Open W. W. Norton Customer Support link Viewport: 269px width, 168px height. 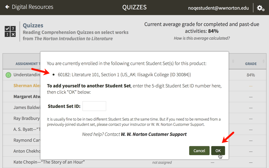pyautogui.click(x=154, y=134)
